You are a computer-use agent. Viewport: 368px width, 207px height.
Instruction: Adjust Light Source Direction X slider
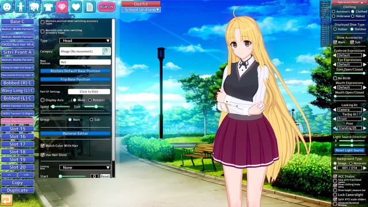(352, 141)
